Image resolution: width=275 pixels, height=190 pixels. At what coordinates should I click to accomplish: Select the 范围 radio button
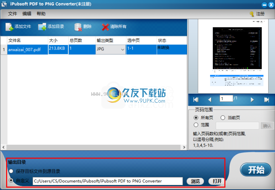point(196,125)
